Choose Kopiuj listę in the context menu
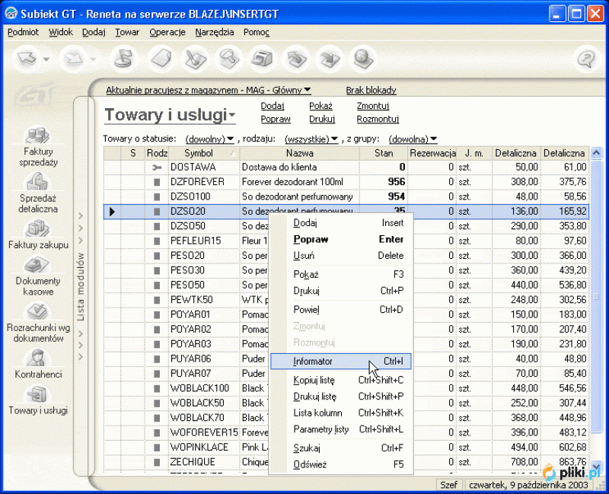This screenshot has width=609, height=494. pos(340,381)
